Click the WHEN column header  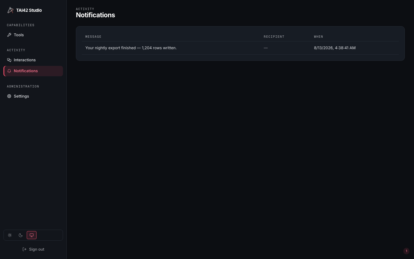point(319,37)
